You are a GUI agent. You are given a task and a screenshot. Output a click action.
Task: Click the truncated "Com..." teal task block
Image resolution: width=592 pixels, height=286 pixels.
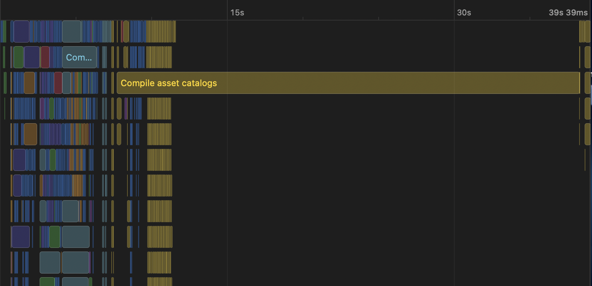tap(79, 57)
